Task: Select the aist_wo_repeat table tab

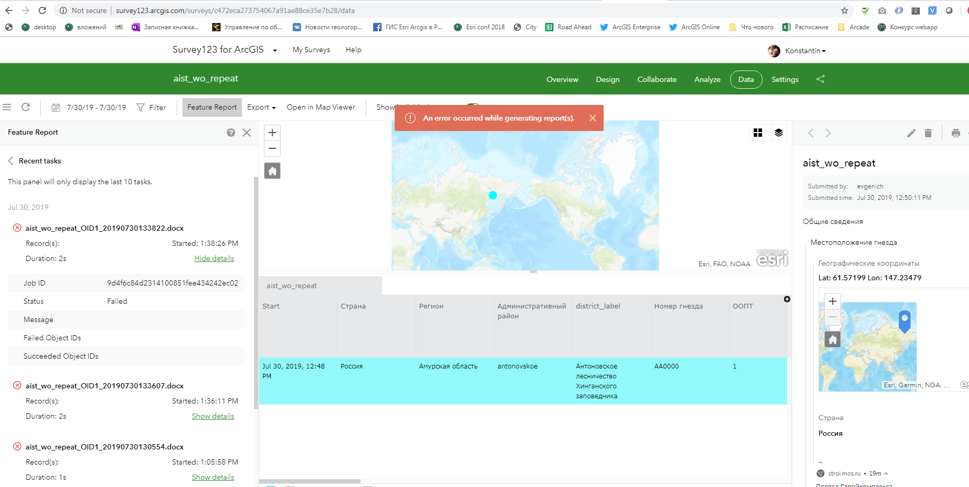Action: 320,286
